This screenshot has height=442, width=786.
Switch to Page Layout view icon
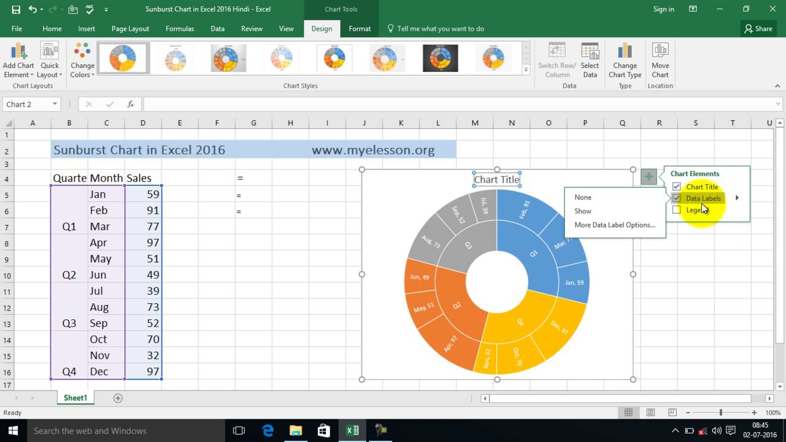(x=650, y=413)
